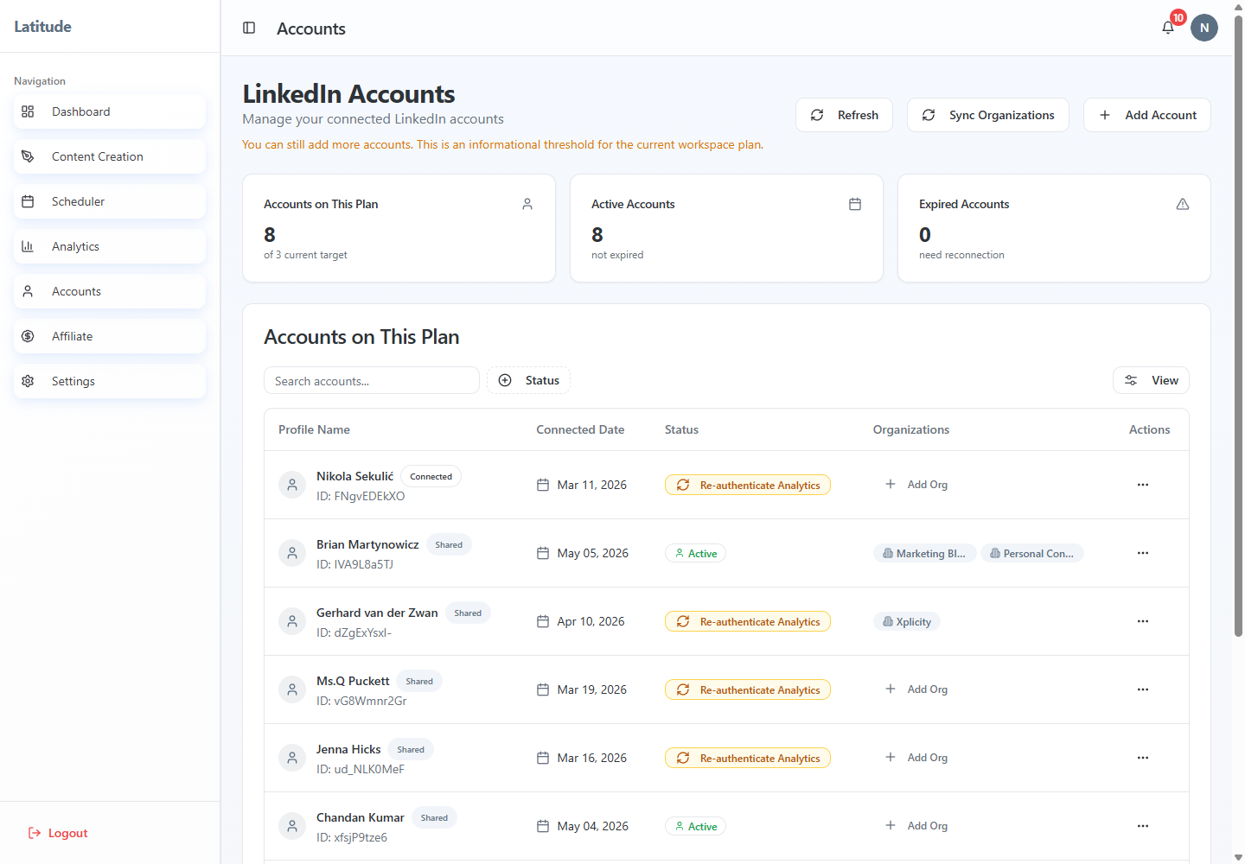Click the calendar icon beside Apr 10, 2026
Viewport: 1245px width, 864px height.
[x=543, y=621]
